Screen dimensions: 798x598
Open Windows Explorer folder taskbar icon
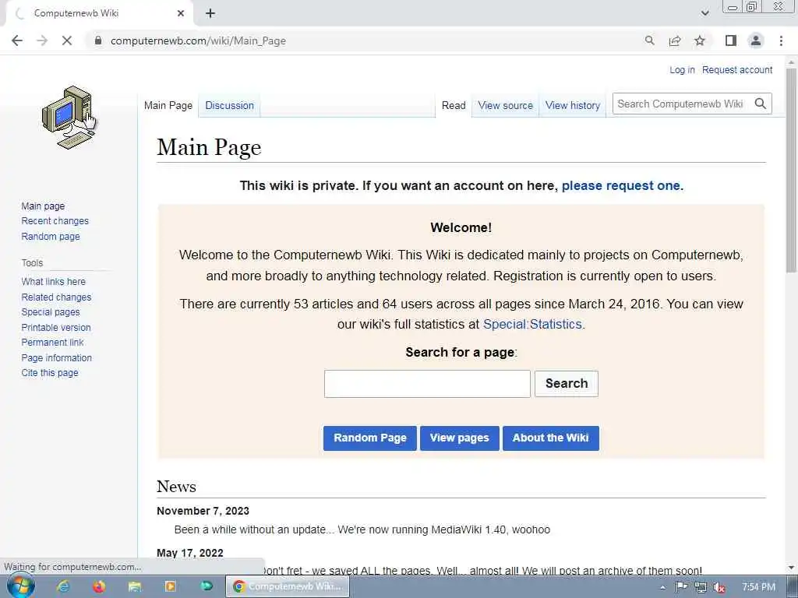(134, 587)
